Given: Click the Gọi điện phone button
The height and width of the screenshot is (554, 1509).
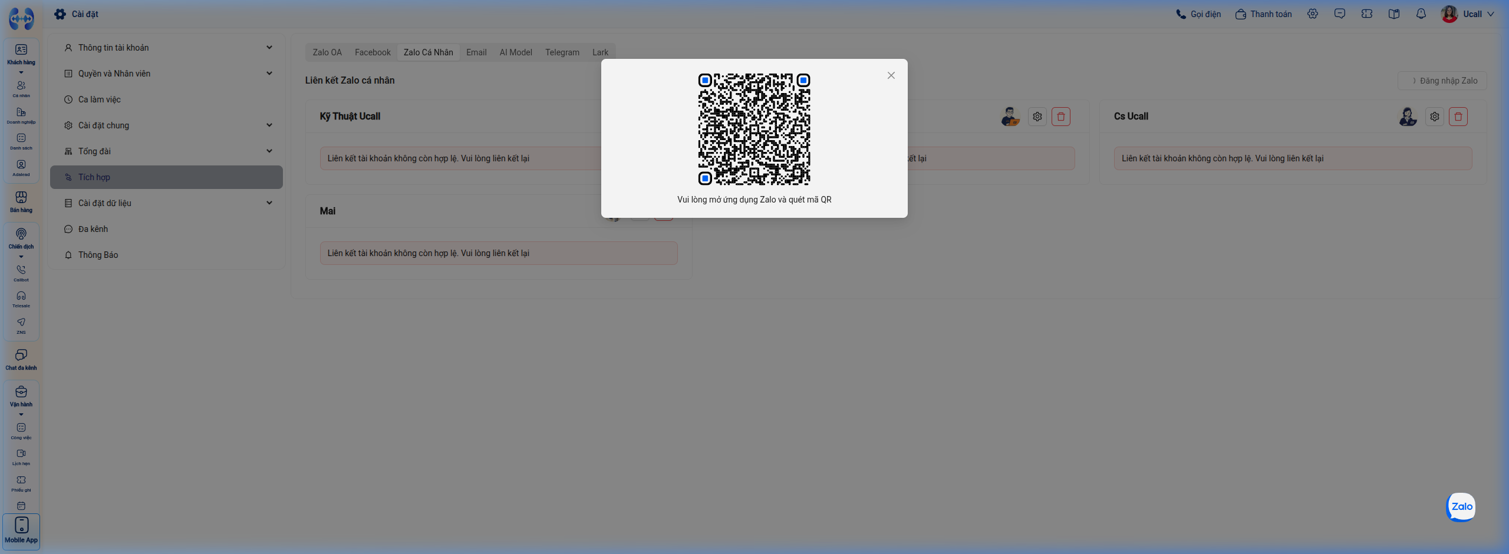Looking at the screenshot, I should point(1198,14).
